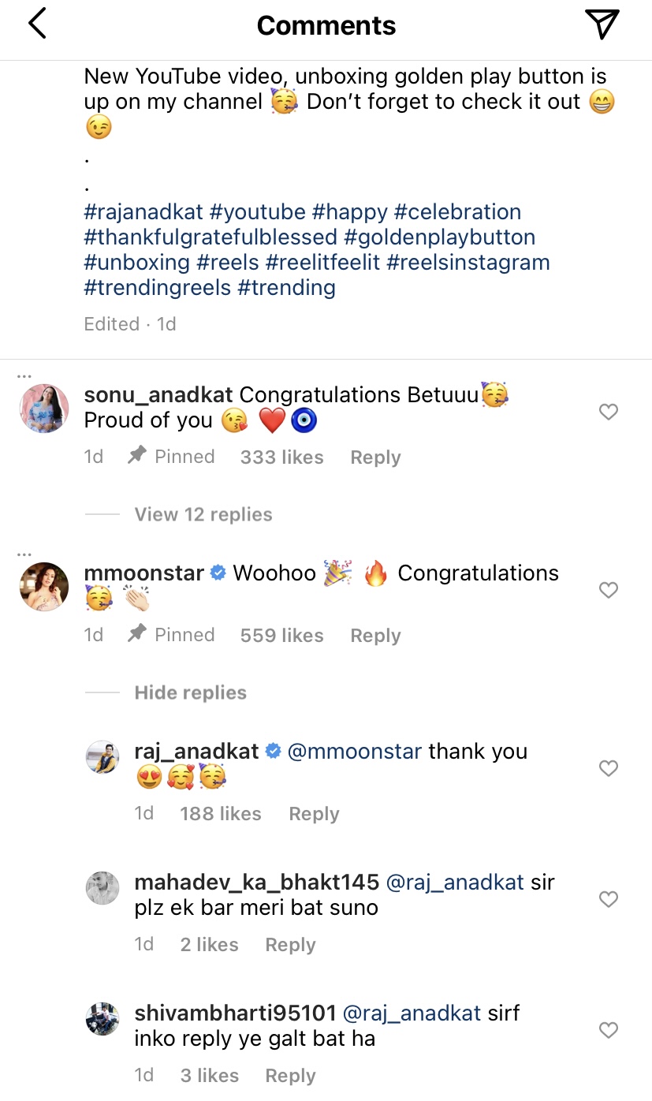The image size is (652, 1101).
Task: Open @mmoonstar mention in raj_anadkat's reply
Action: (x=355, y=752)
